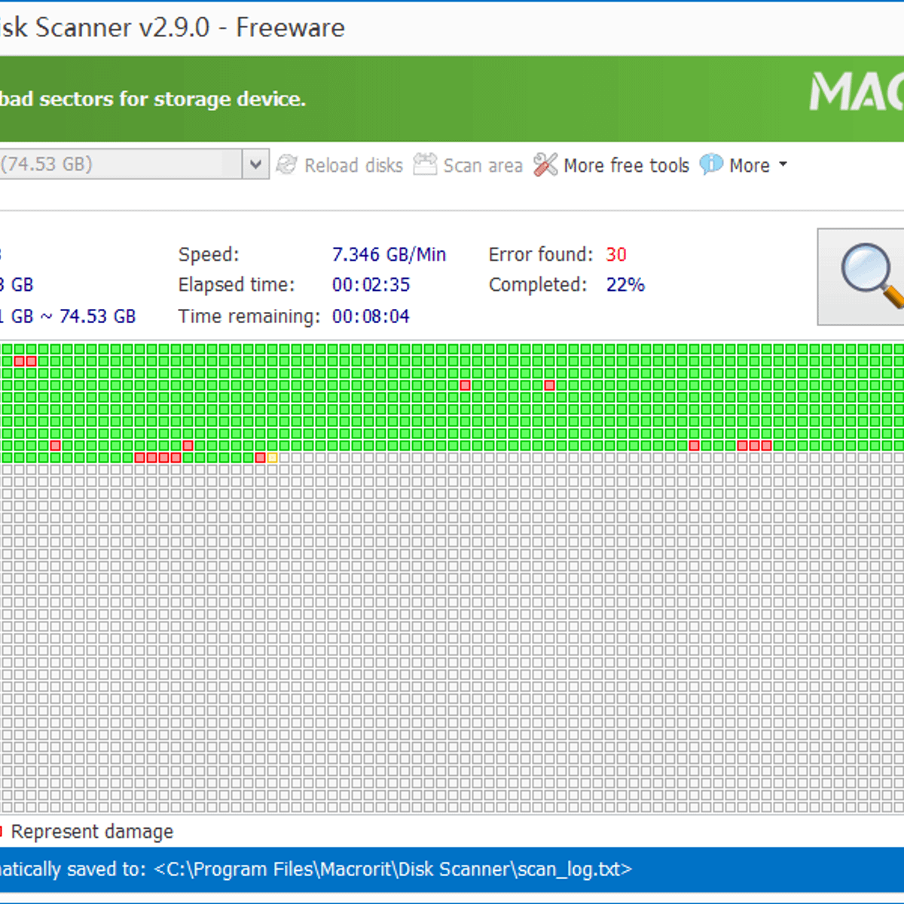Select the More free tools text
Viewport: 904px width, 904px height.
(x=626, y=166)
